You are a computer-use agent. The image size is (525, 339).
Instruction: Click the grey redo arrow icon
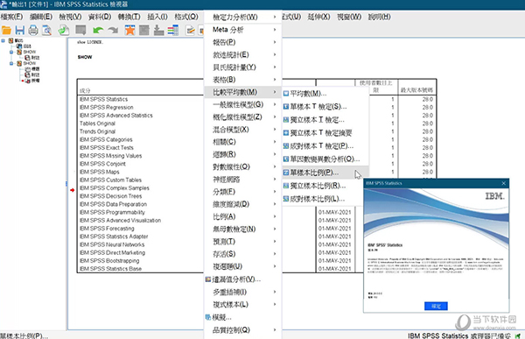tap(113, 31)
